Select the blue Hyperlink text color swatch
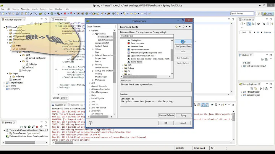Screen dimensions: 275x154 tap(128, 50)
